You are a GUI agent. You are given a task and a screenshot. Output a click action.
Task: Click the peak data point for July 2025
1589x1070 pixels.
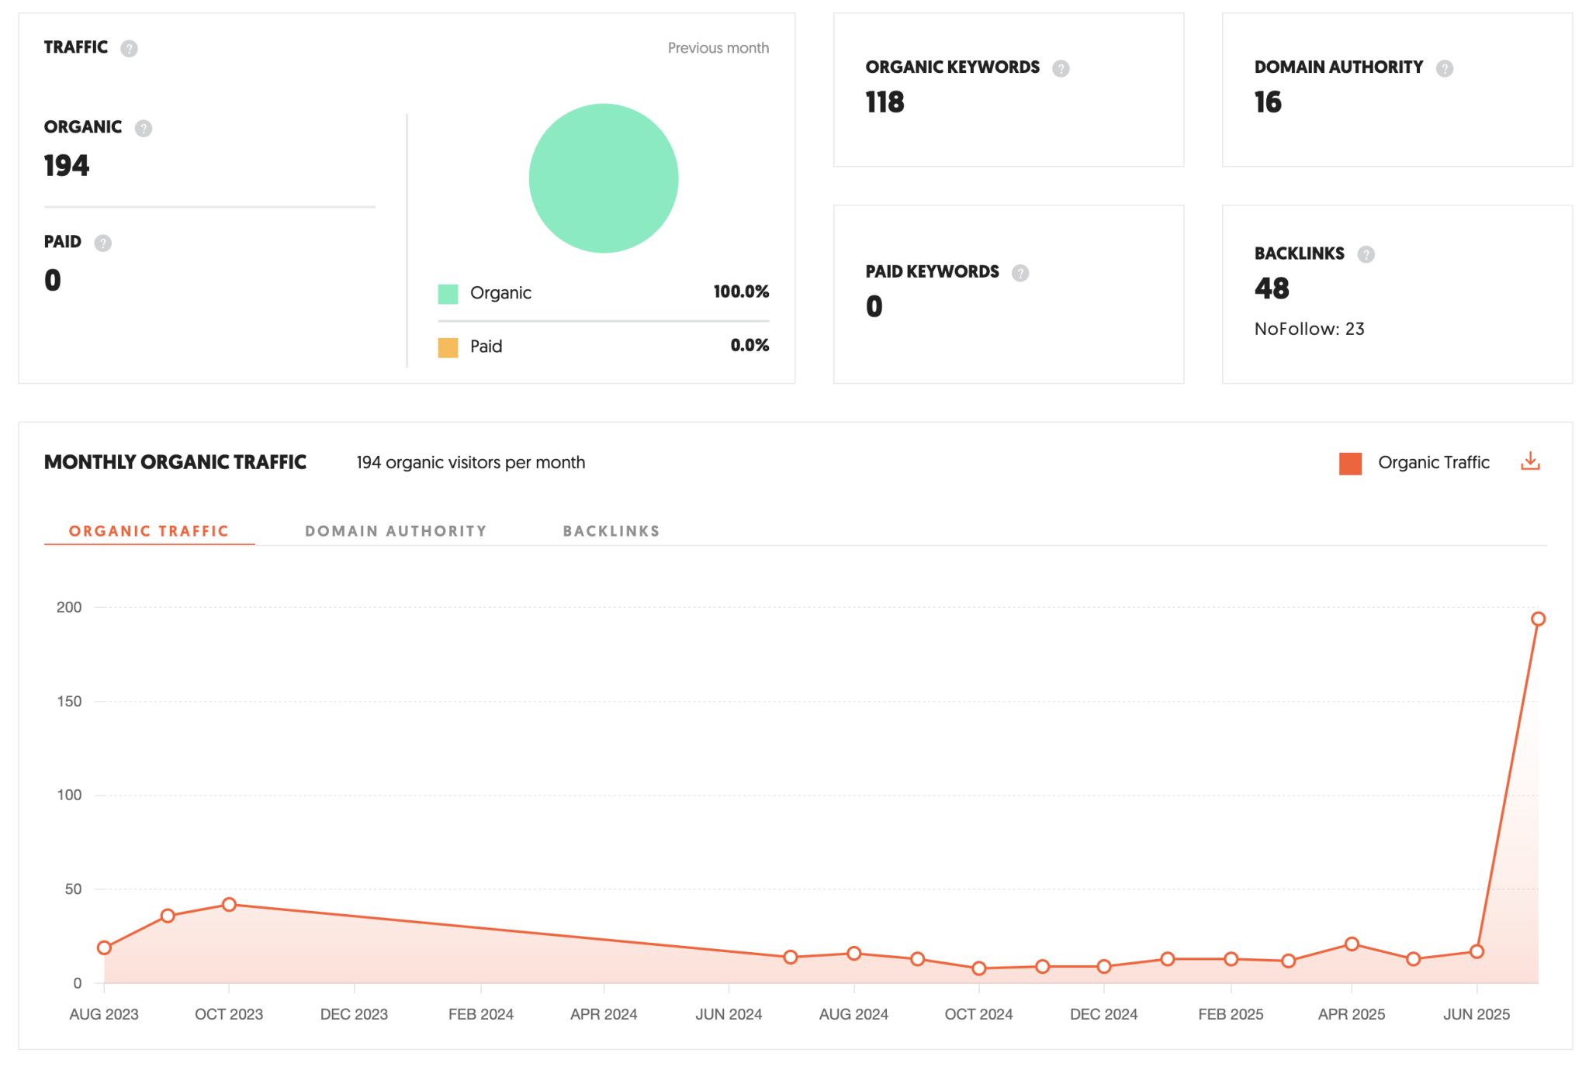[x=1538, y=619]
